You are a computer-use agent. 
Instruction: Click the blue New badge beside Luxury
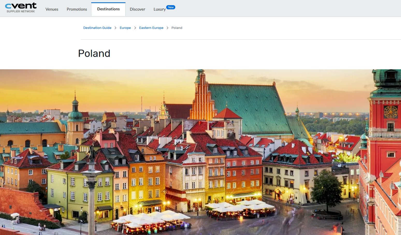171,7
